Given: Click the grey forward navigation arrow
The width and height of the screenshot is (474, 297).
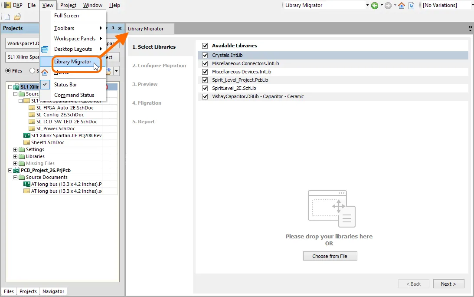Looking at the screenshot, I should pos(388,6).
